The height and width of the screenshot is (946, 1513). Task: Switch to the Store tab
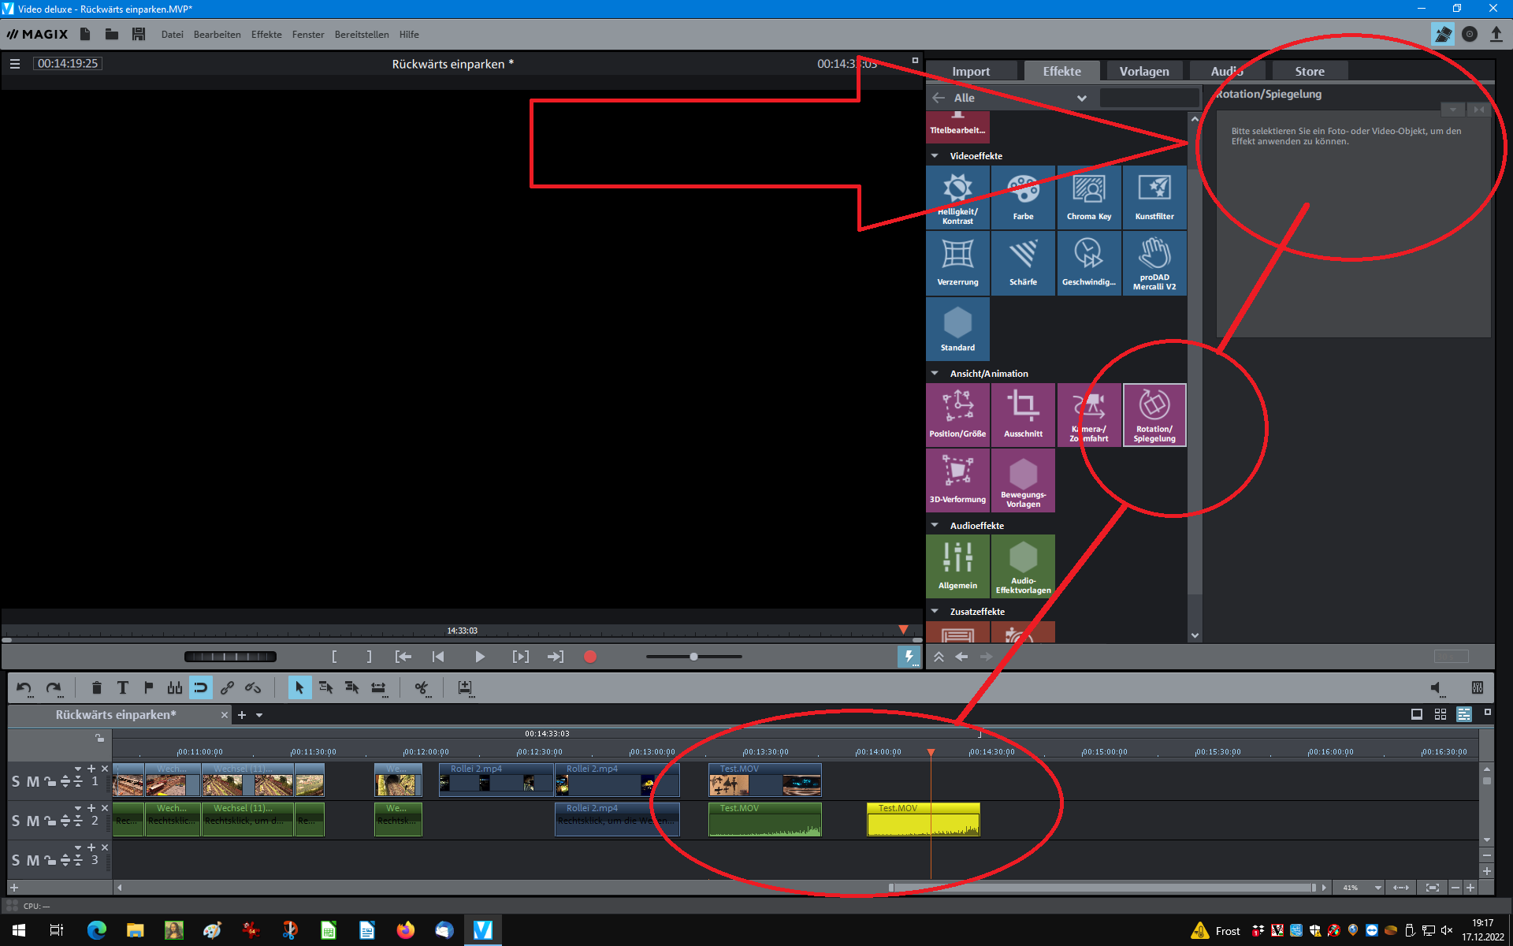tap(1309, 72)
